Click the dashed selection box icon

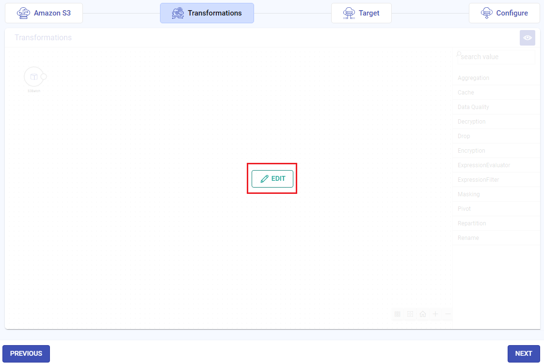(x=410, y=314)
